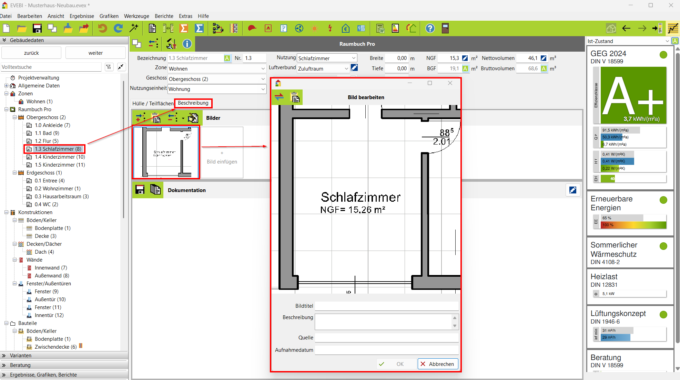The image size is (680, 380).
Task: Collapse the Konstruktionen tree node
Action: (6, 212)
